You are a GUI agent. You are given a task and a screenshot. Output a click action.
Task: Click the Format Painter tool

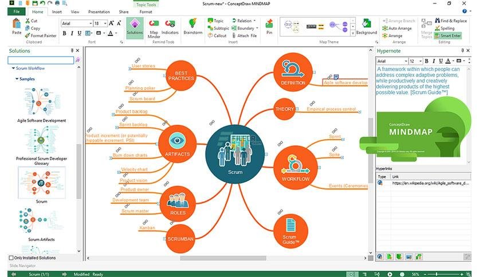(41, 35)
